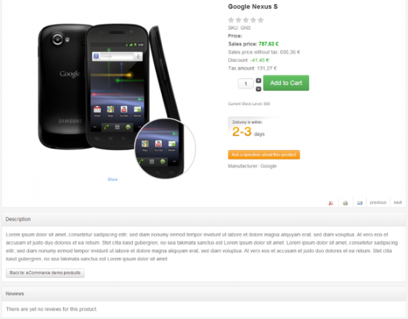Go to the next product
The height and width of the screenshot is (319, 408).
398,202
